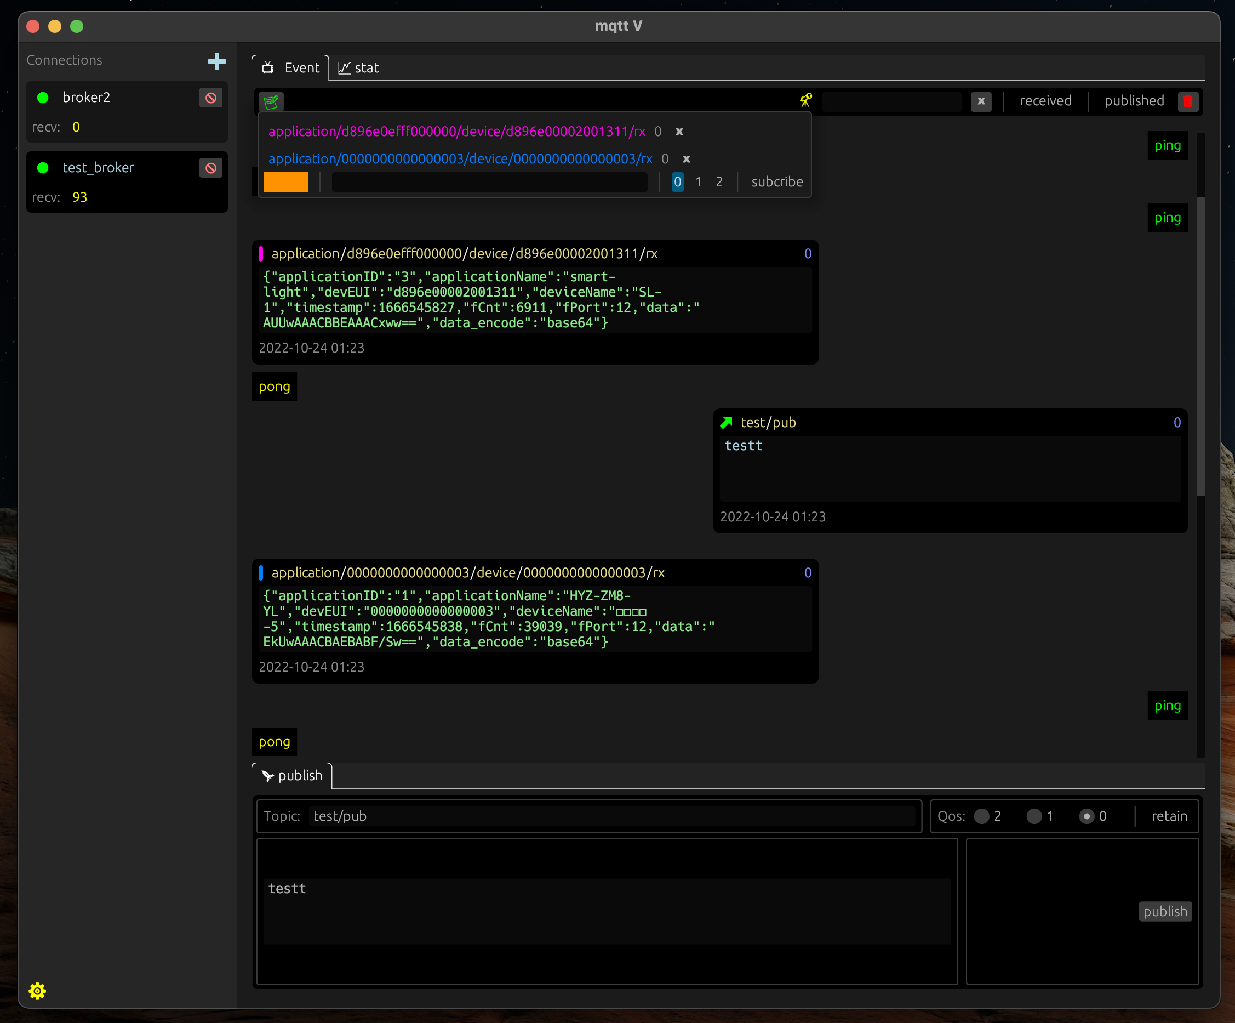1235x1023 pixels.
Task: Remove the 0000000000000003 topic subscription
Action: 687,159
